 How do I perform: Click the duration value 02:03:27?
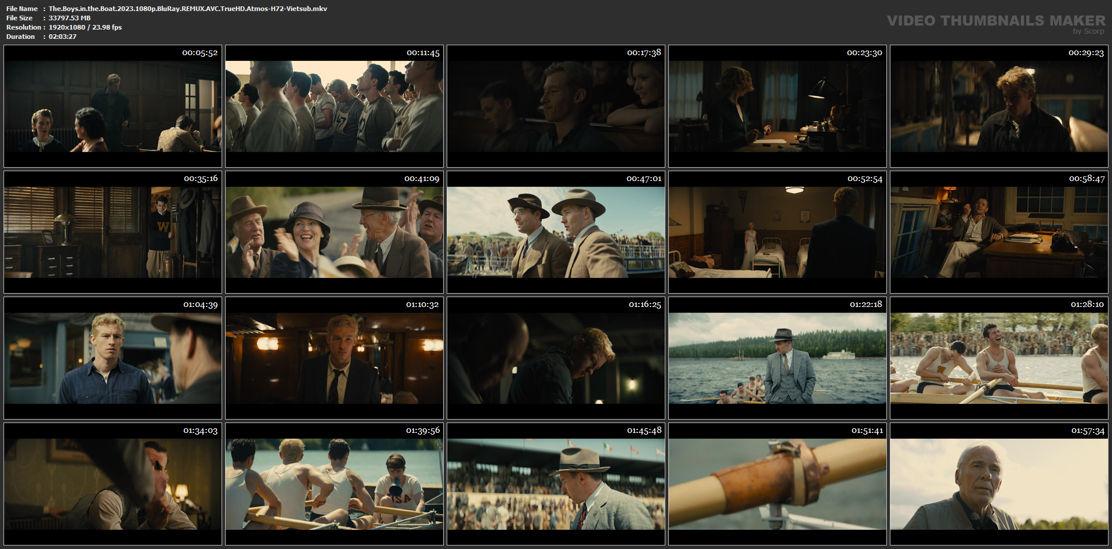pos(63,37)
